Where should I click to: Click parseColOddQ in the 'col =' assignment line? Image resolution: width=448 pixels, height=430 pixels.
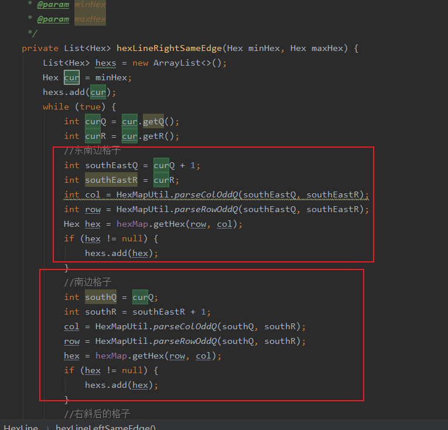click(185, 326)
